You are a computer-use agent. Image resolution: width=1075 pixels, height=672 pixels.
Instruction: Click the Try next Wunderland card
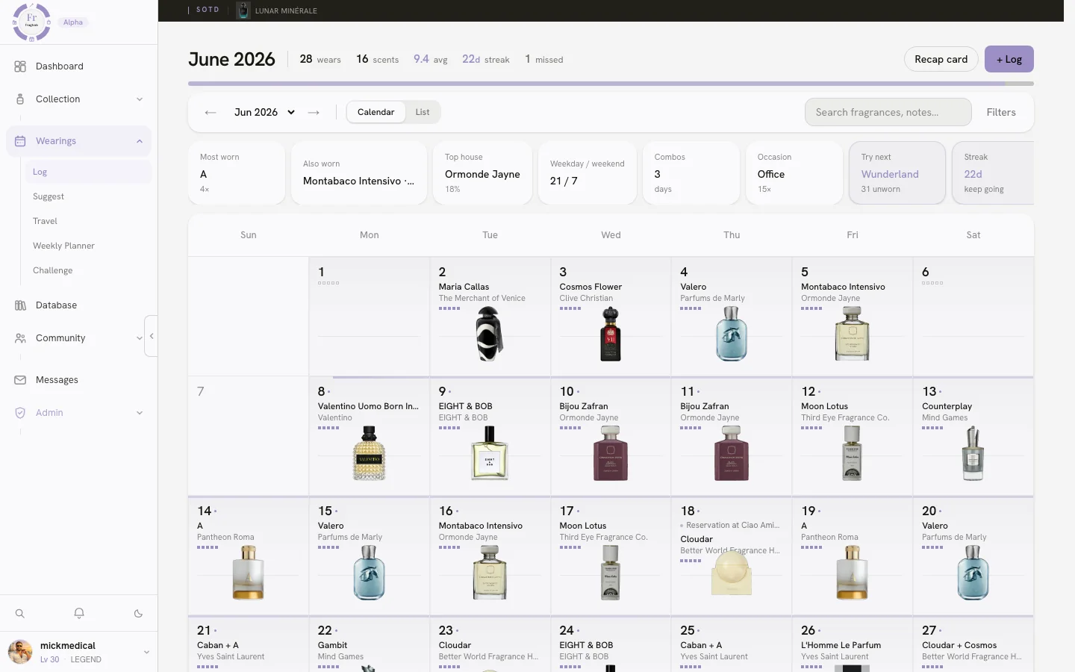[x=897, y=173]
